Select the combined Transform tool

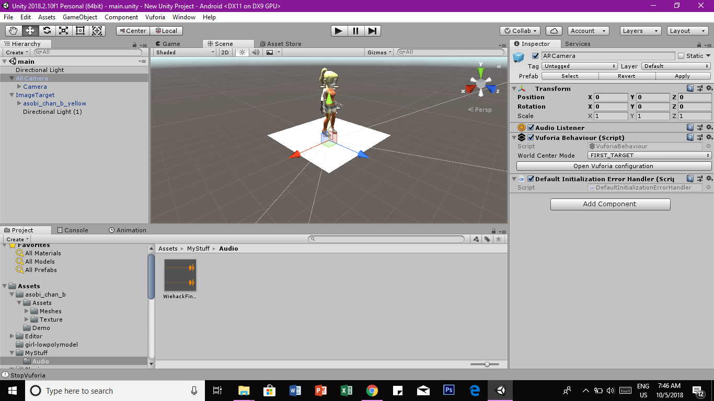pyautogui.click(x=97, y=31)
